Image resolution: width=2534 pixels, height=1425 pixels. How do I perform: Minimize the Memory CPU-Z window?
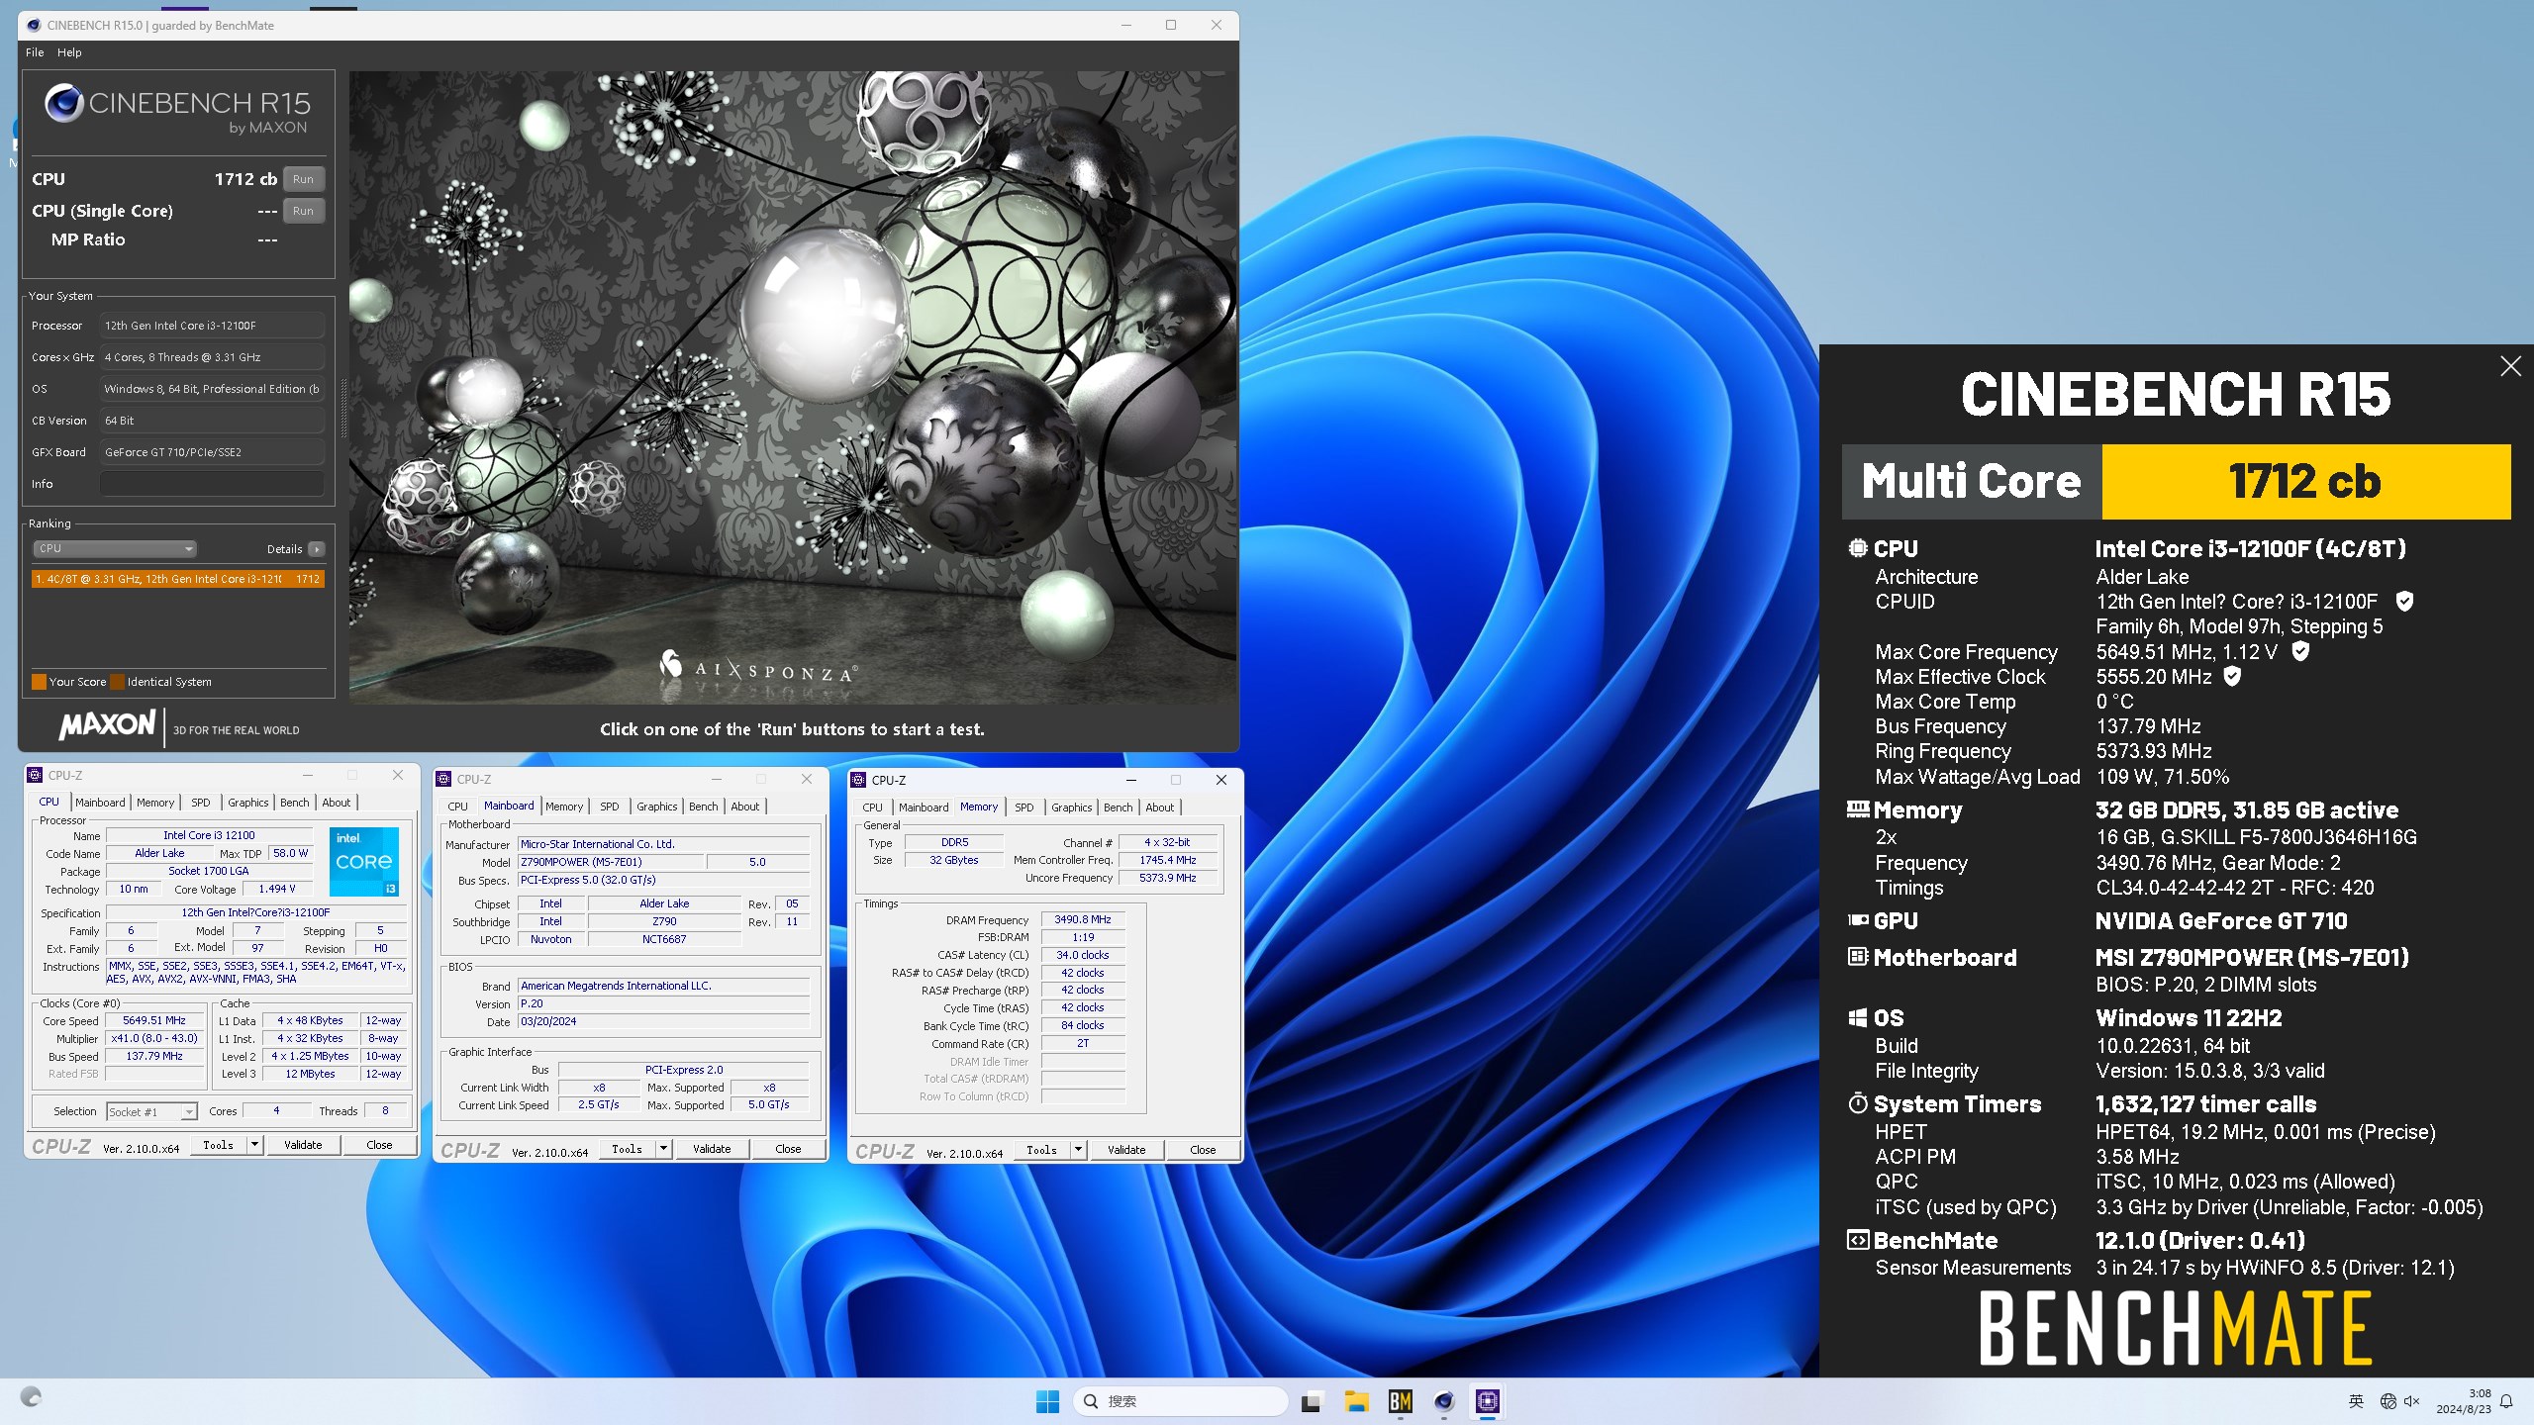pos(1130,780)
